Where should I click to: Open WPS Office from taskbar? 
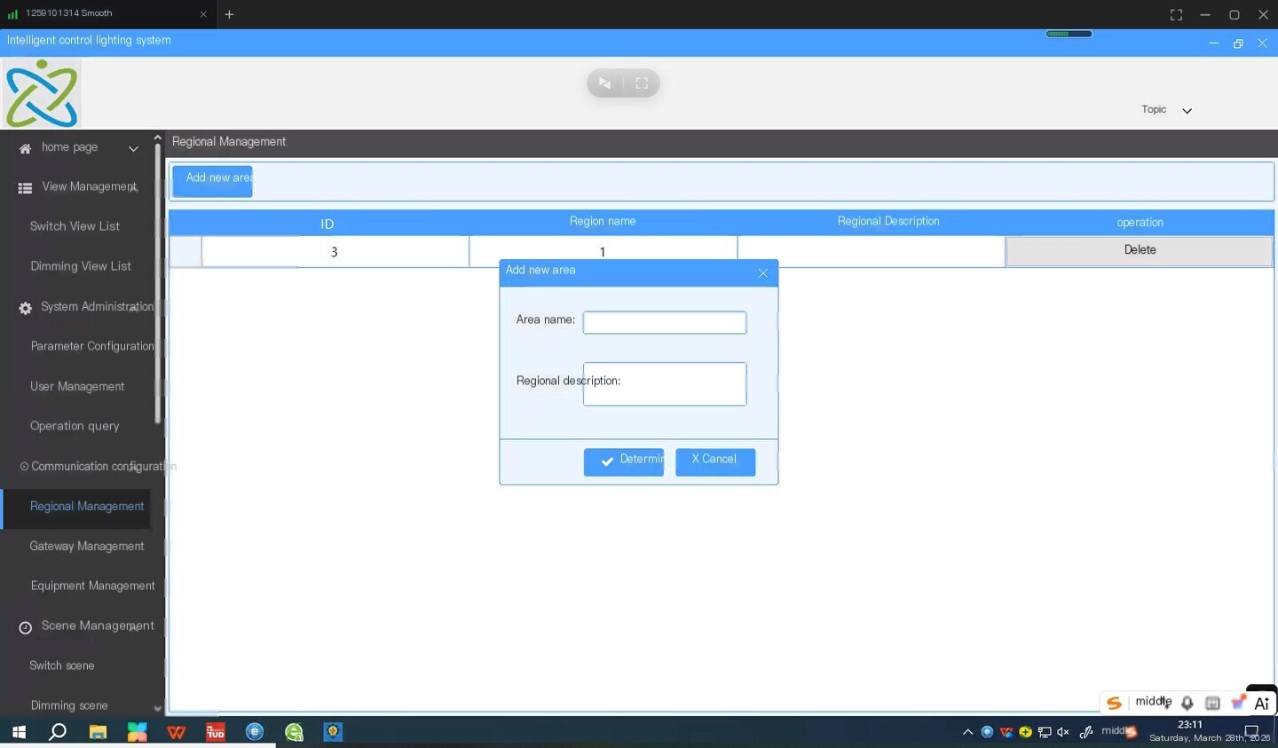pyautogui.click(x=176, y=732)
